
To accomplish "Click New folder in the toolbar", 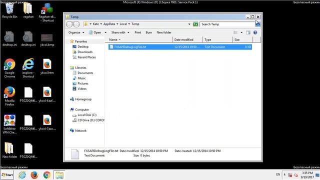I will pyautogui.click(x=164, y=32).
